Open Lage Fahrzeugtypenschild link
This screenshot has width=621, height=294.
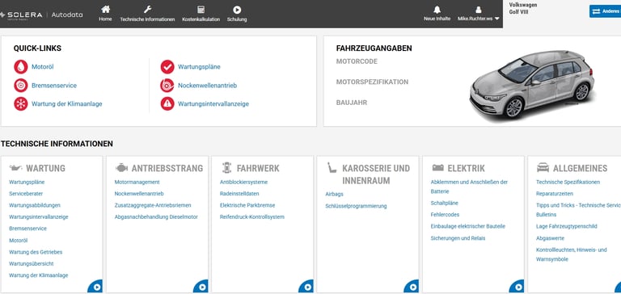(566, 226)
